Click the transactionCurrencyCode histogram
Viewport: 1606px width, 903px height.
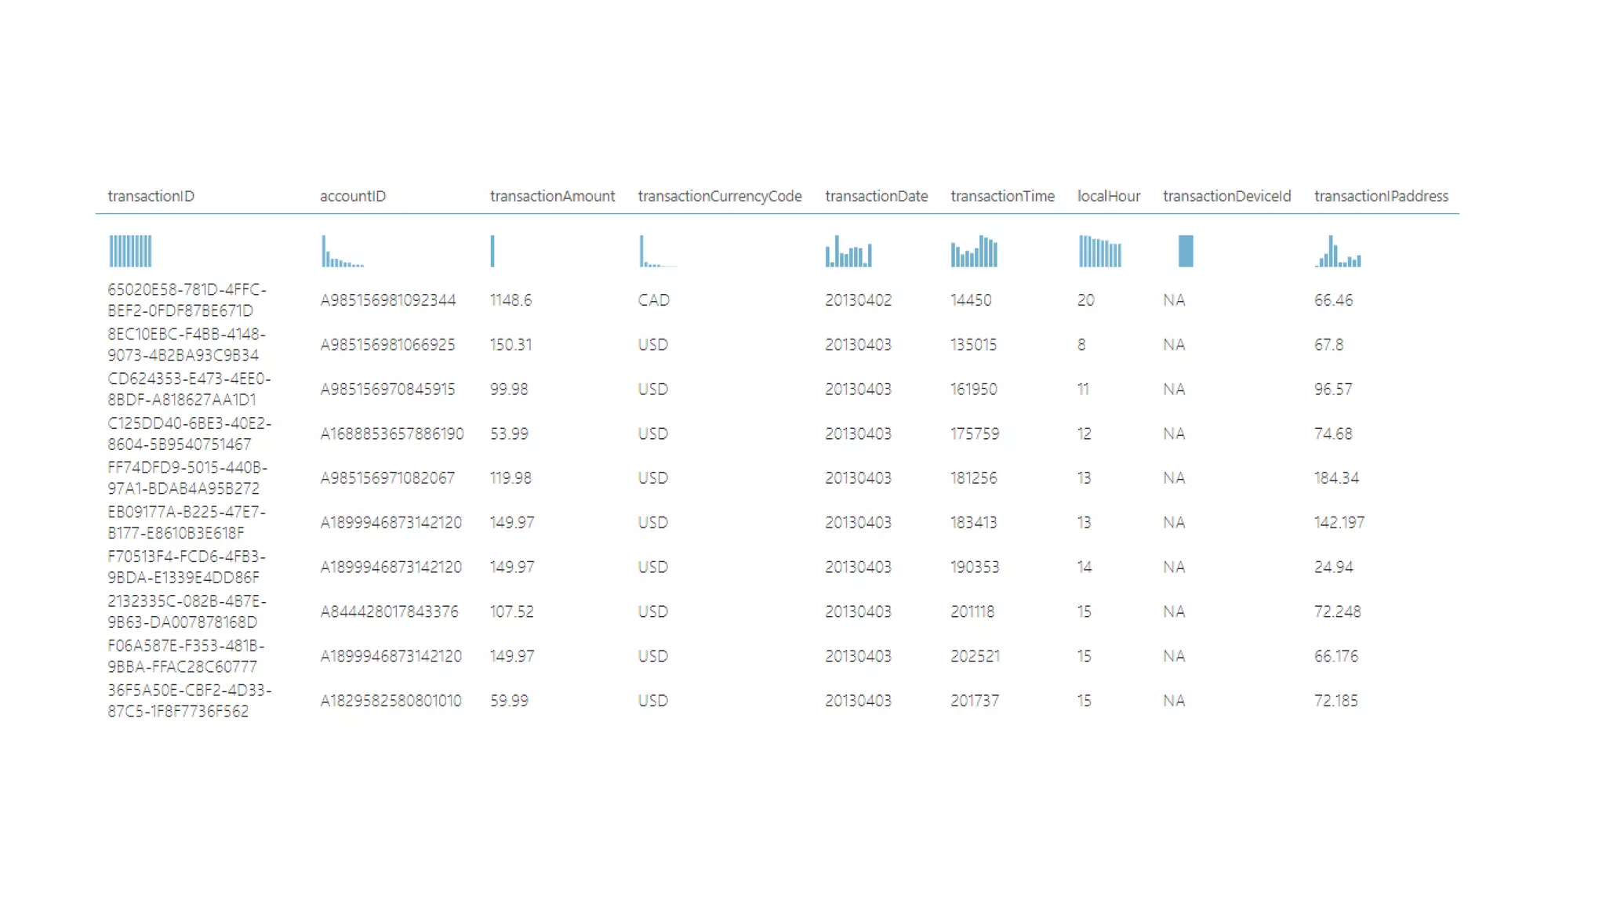656,252
